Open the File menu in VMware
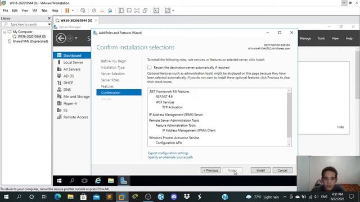Screen dimensions: 360x202 [x=6, y=11]
